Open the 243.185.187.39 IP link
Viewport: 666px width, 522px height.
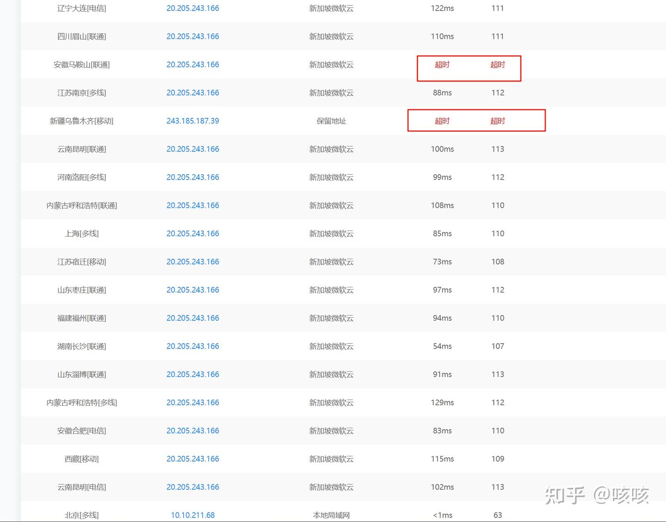[x=193, y=121]
